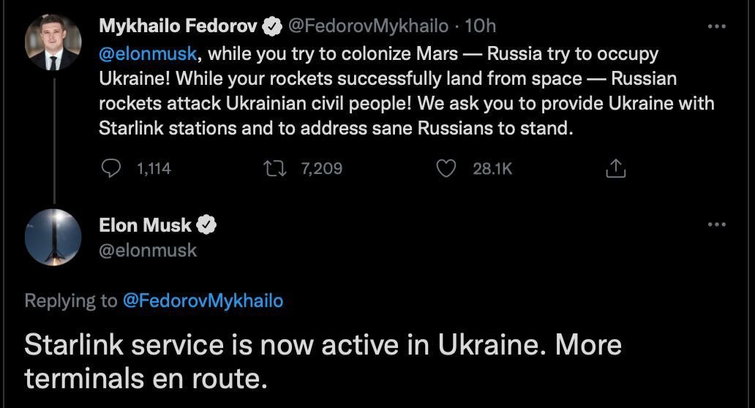Expand more options on Elon Musk's tweet
The height and width of the screenshot is (408, 755).
717,225
